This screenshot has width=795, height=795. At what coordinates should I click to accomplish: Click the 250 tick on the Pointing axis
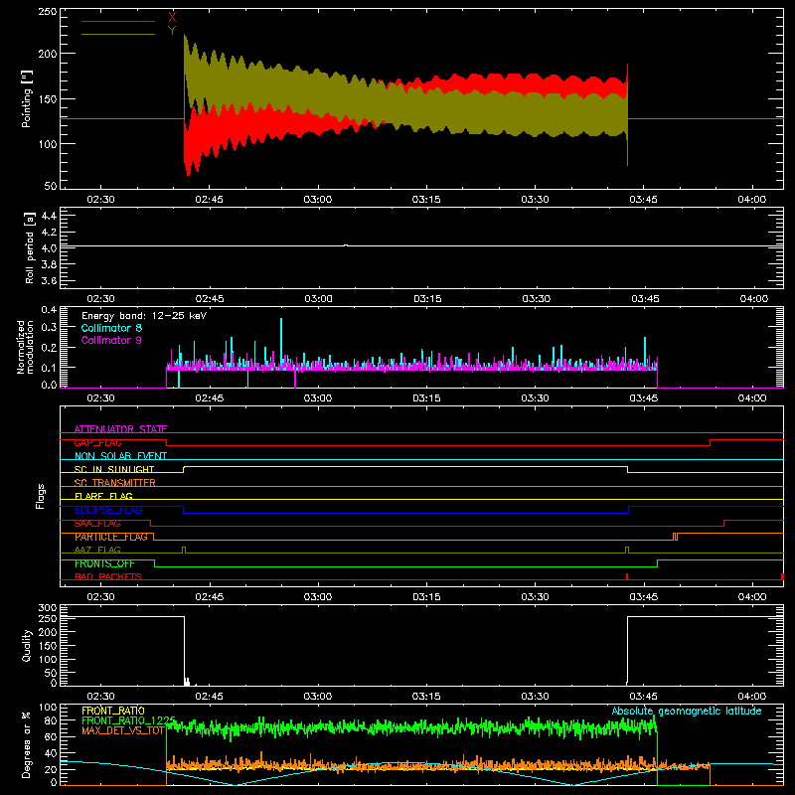48,12
